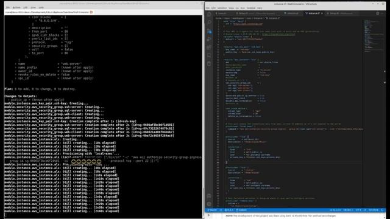The width and height of the screenshot is (390, 219).
Task: Open the Help menu in the terminal window
Action: click(x=41, y=7)
